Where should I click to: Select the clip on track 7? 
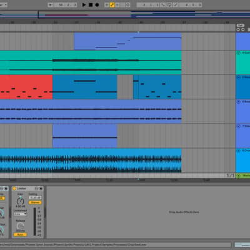tap(85, 136)
